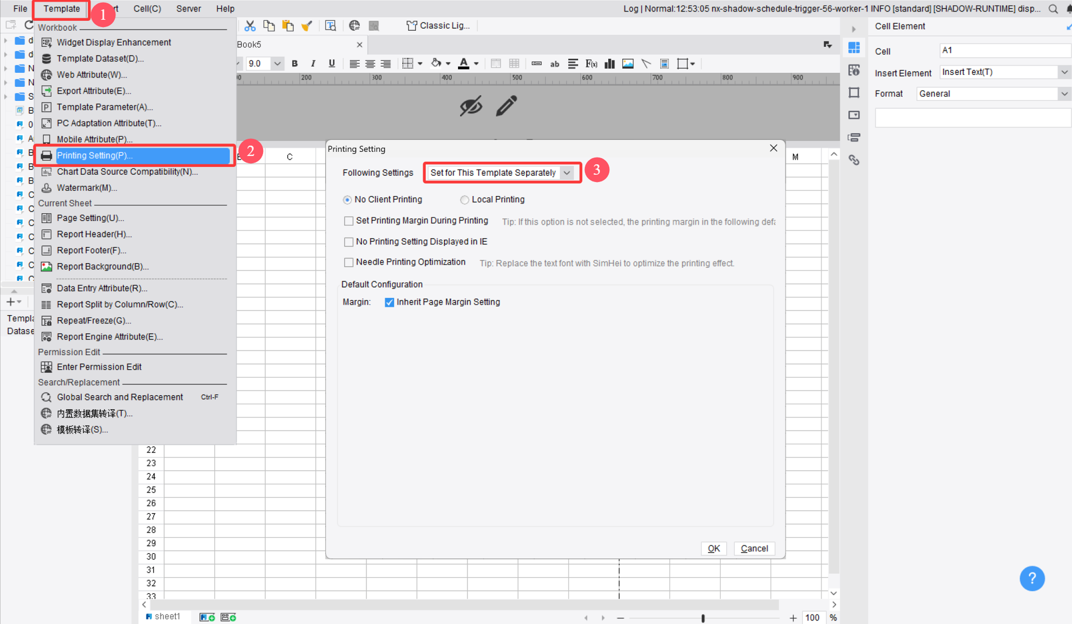Open the Format dropdown showing General
The width and height of the screenshot is (1072, 624).
pos(1064,94)
